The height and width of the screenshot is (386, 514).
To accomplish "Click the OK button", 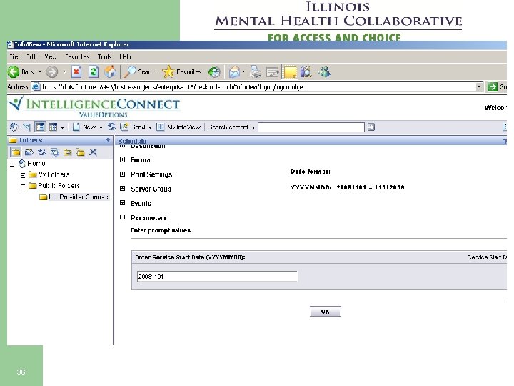I will click(326, 311).
